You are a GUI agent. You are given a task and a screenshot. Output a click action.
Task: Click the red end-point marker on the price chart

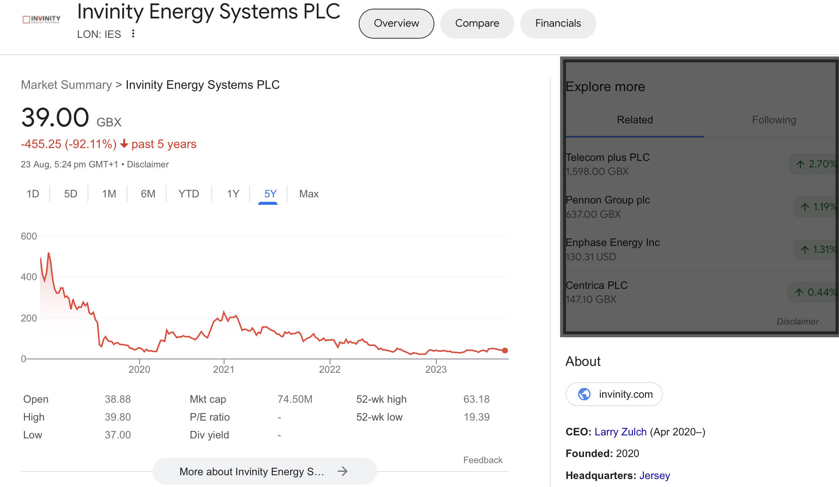[x=505, y=350]
